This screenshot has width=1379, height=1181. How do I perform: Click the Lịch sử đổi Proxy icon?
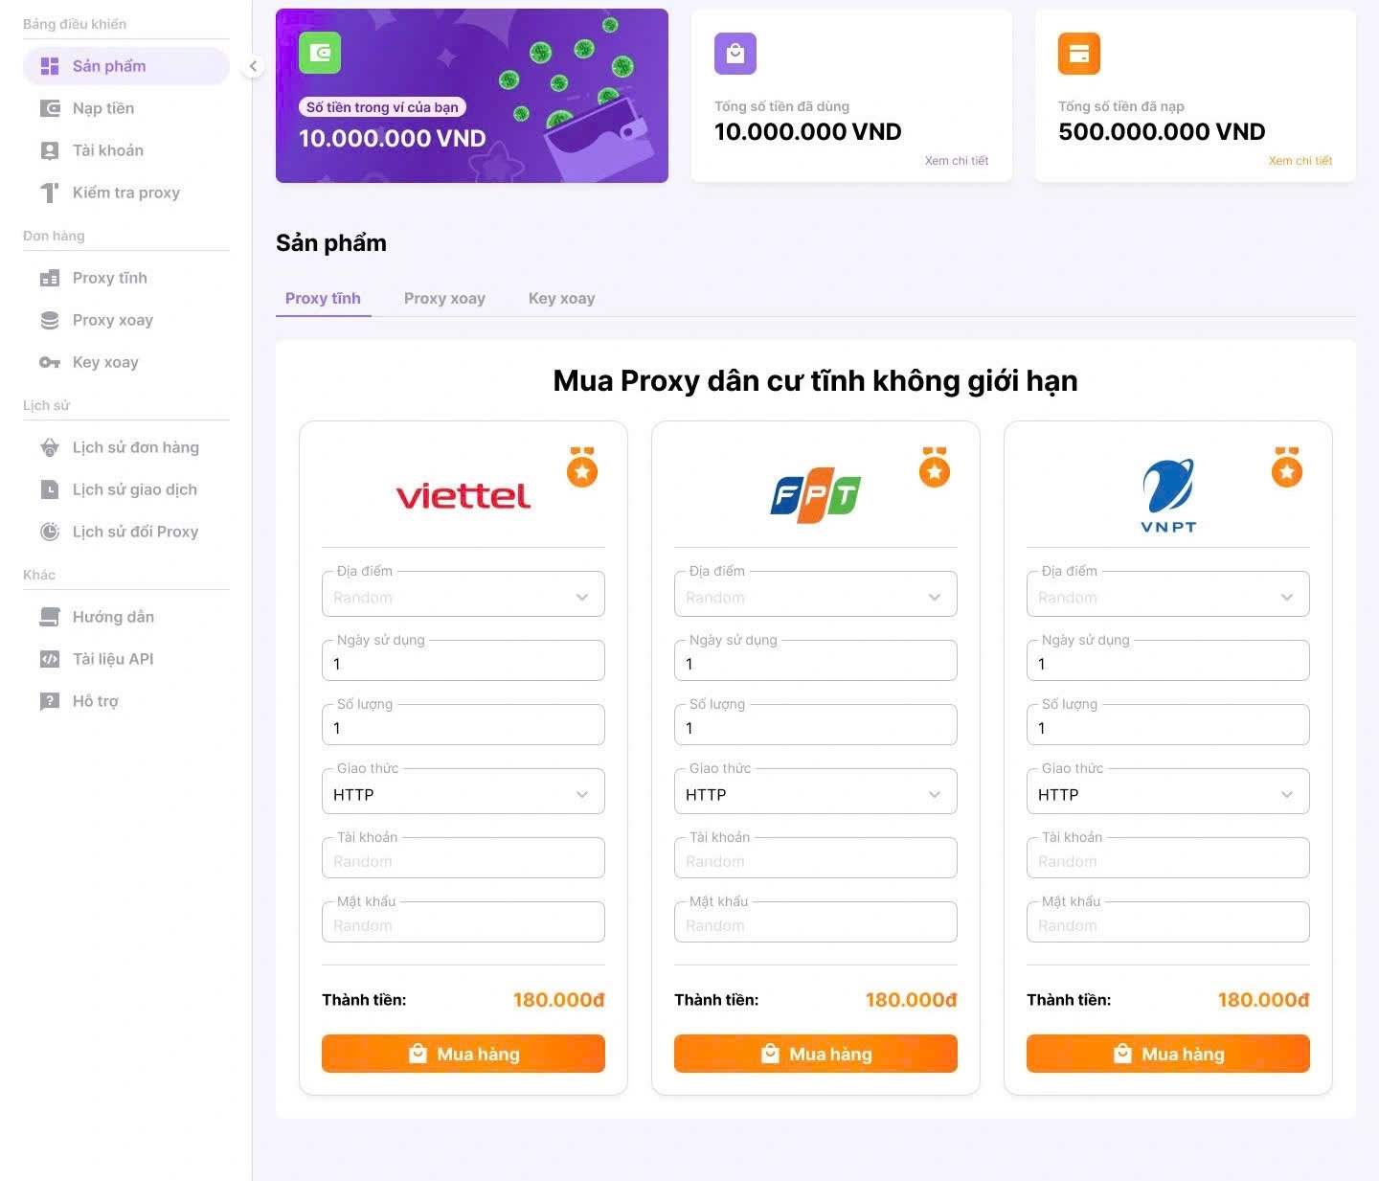tap(50, 532)
